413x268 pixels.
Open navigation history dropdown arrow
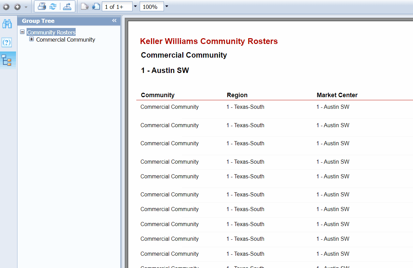26,7
